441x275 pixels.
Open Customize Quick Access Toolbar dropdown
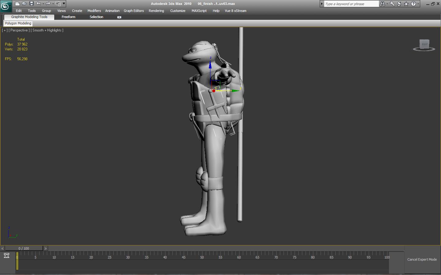tap(64, 4)
